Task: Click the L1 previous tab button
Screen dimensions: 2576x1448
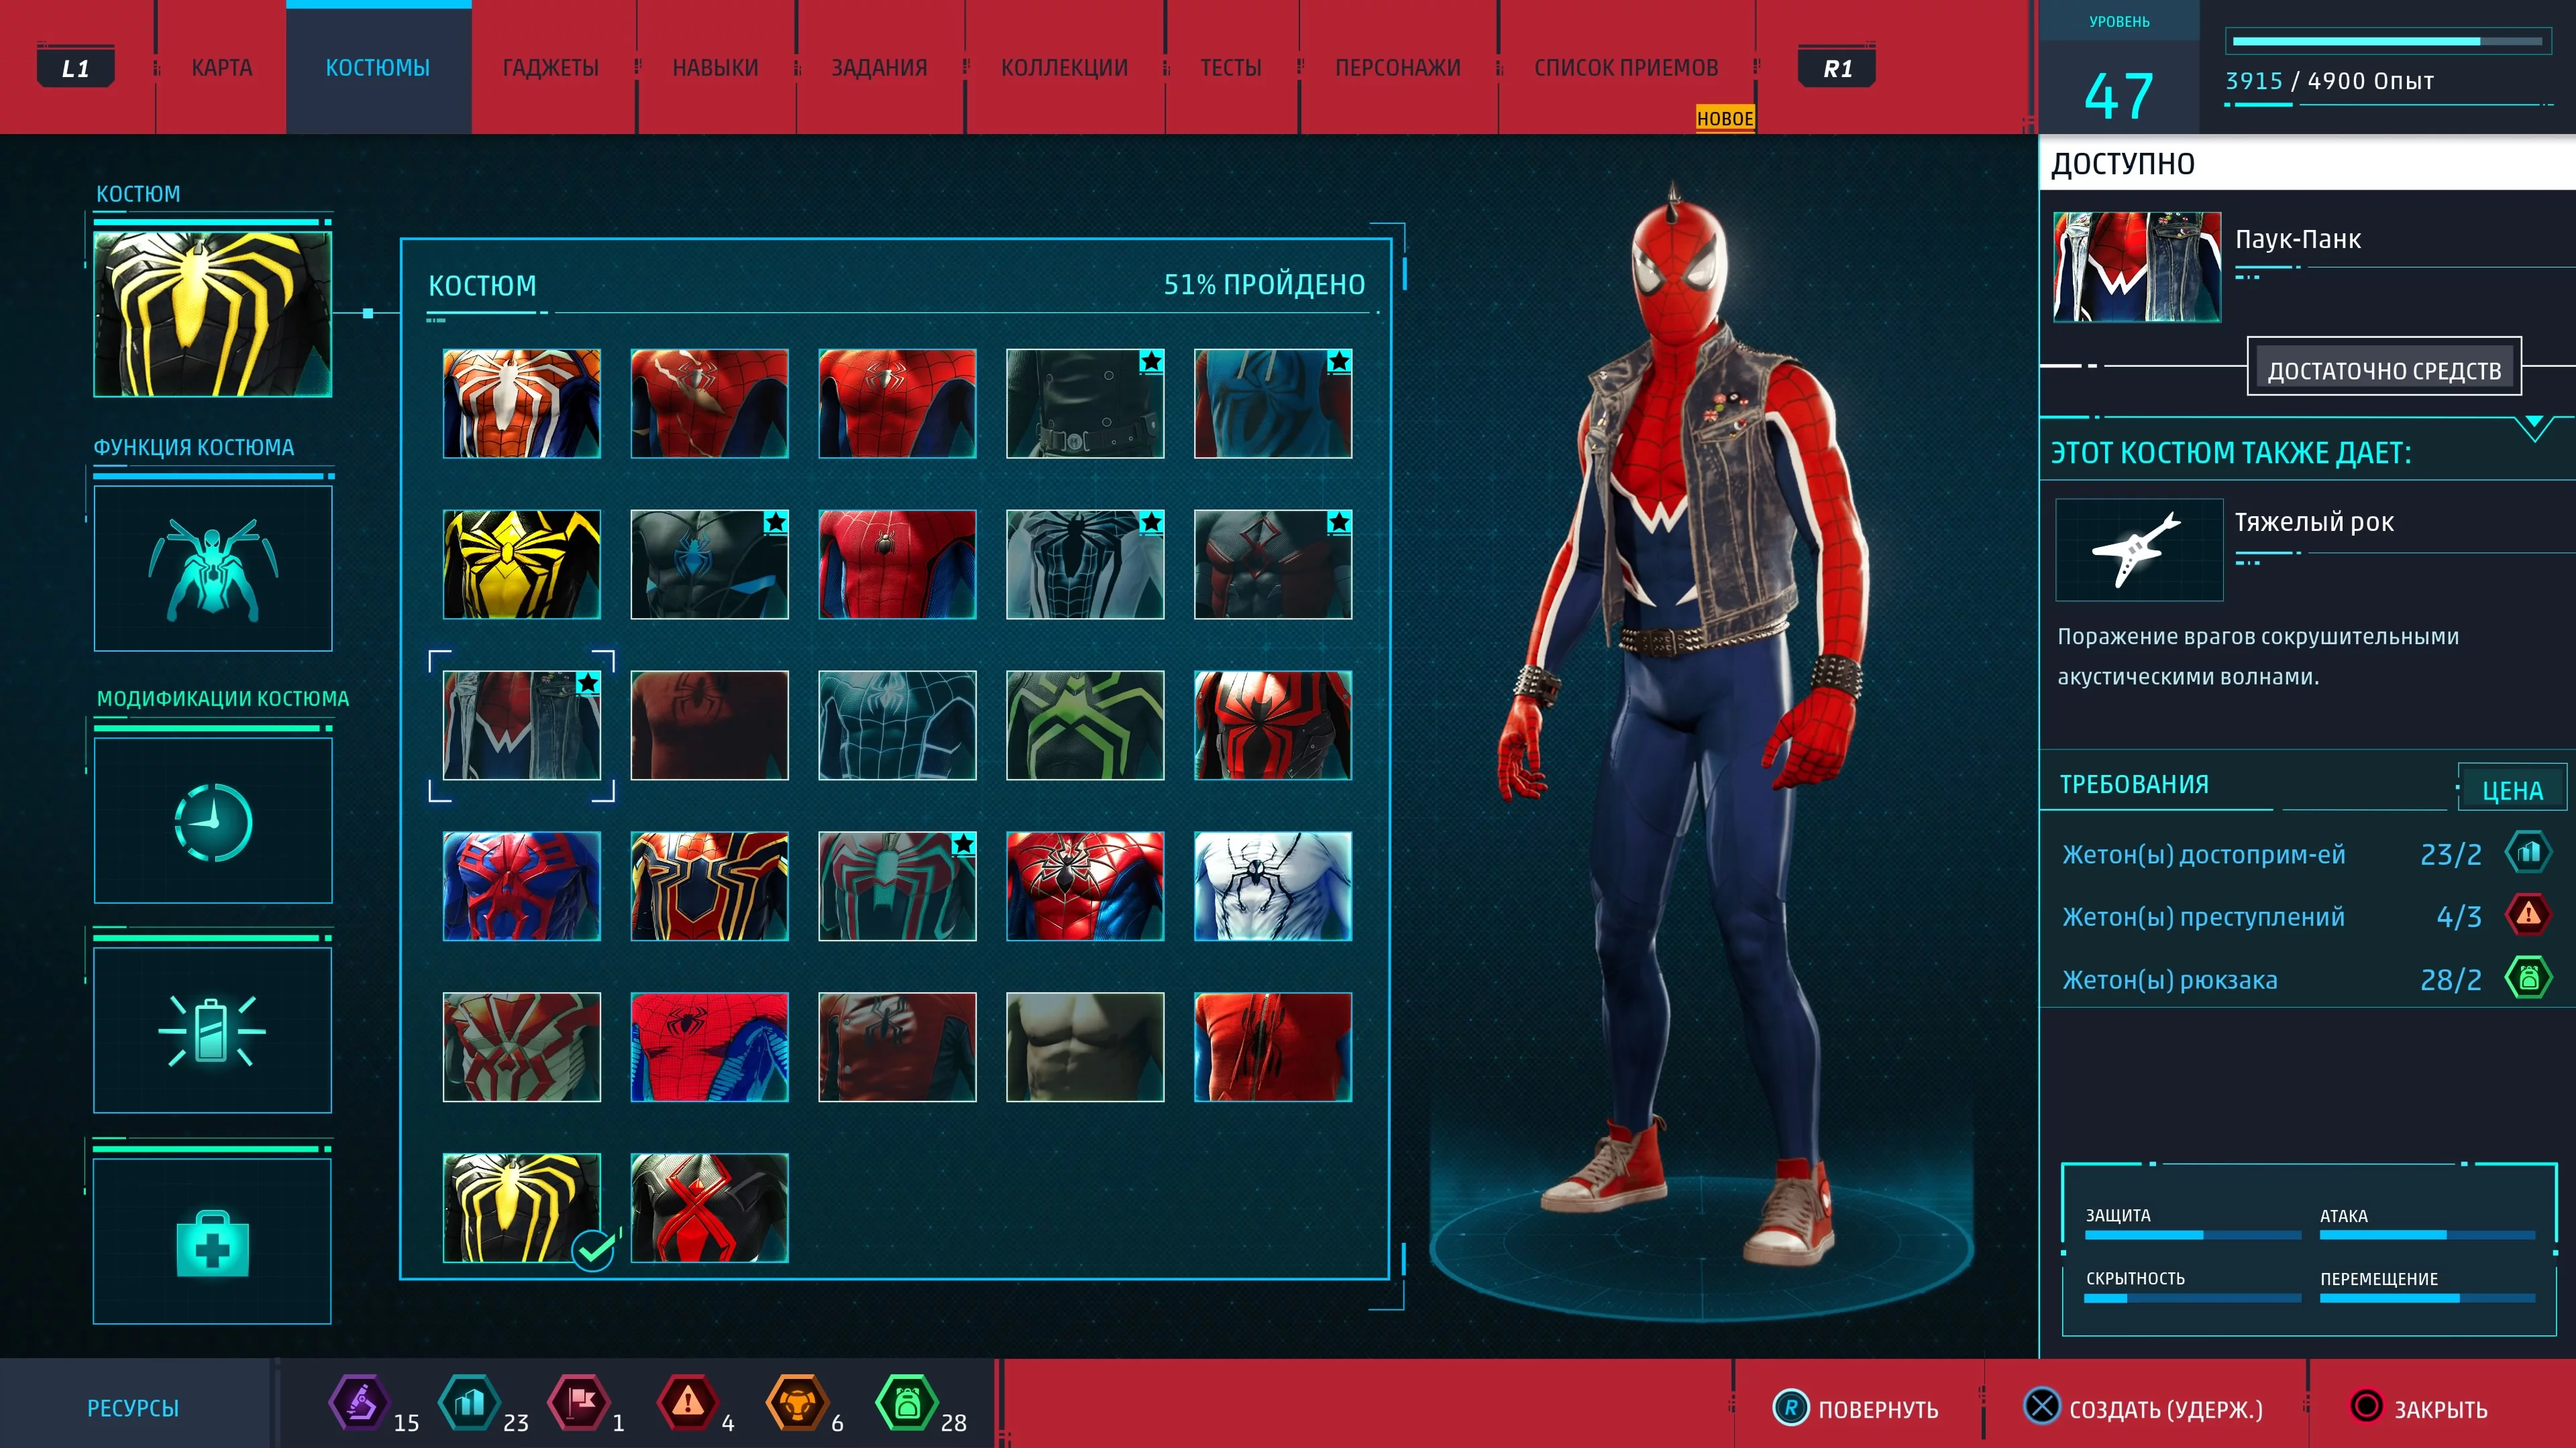Action: 75,68
